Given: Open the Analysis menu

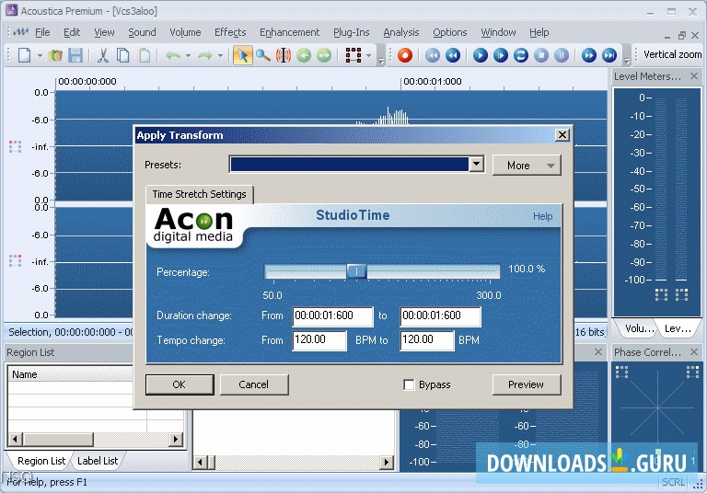Looking at the screenshot, I should [x=400, y=32].
